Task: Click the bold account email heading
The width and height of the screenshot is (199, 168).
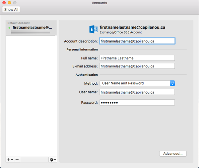Action: point(132,27)
